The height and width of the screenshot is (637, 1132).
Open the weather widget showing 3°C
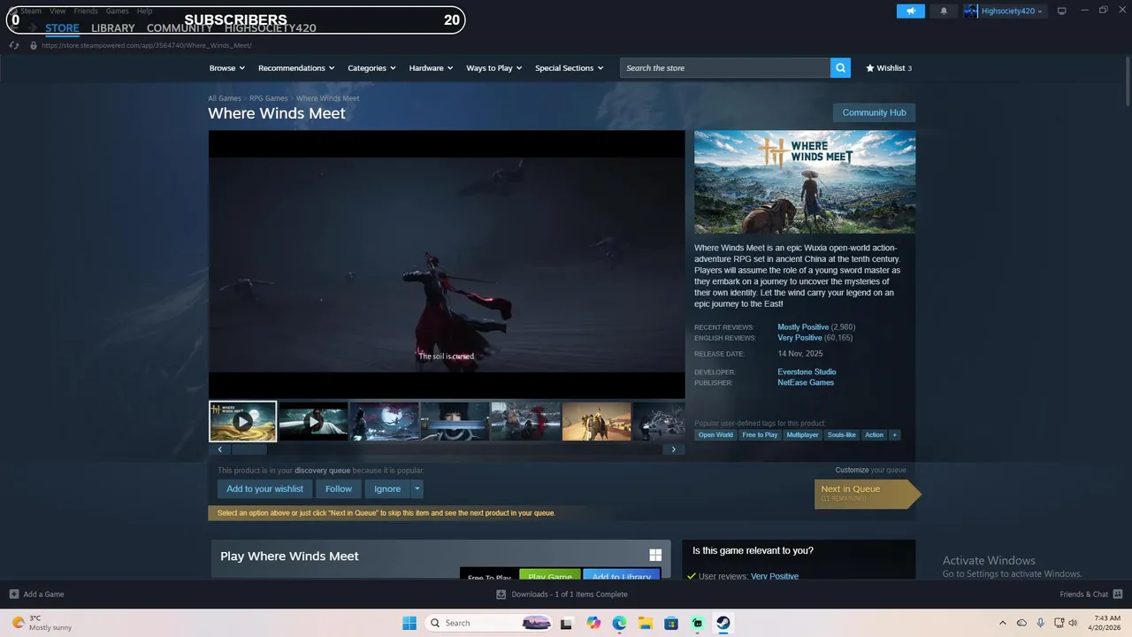(x=42, y=623)
